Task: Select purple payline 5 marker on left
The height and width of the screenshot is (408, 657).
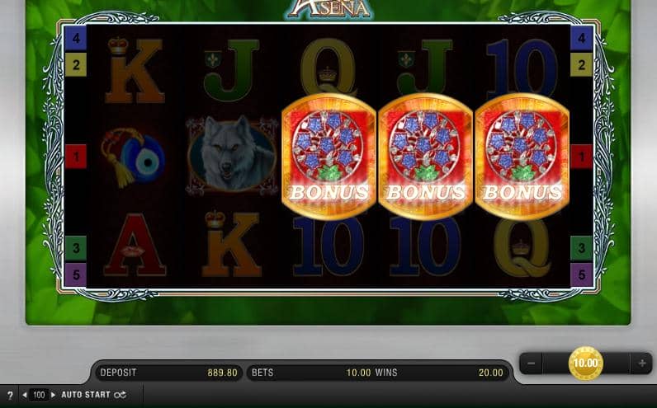Action: tap(76, 274)
